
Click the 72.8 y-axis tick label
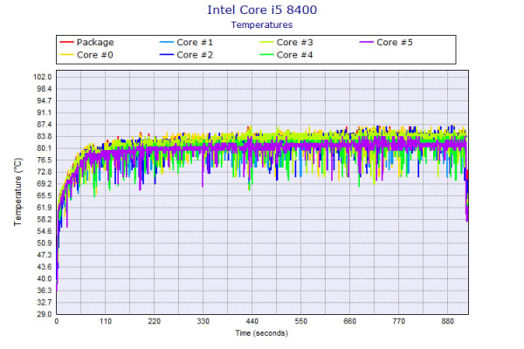pyautogui.click(x=45, y=172)
